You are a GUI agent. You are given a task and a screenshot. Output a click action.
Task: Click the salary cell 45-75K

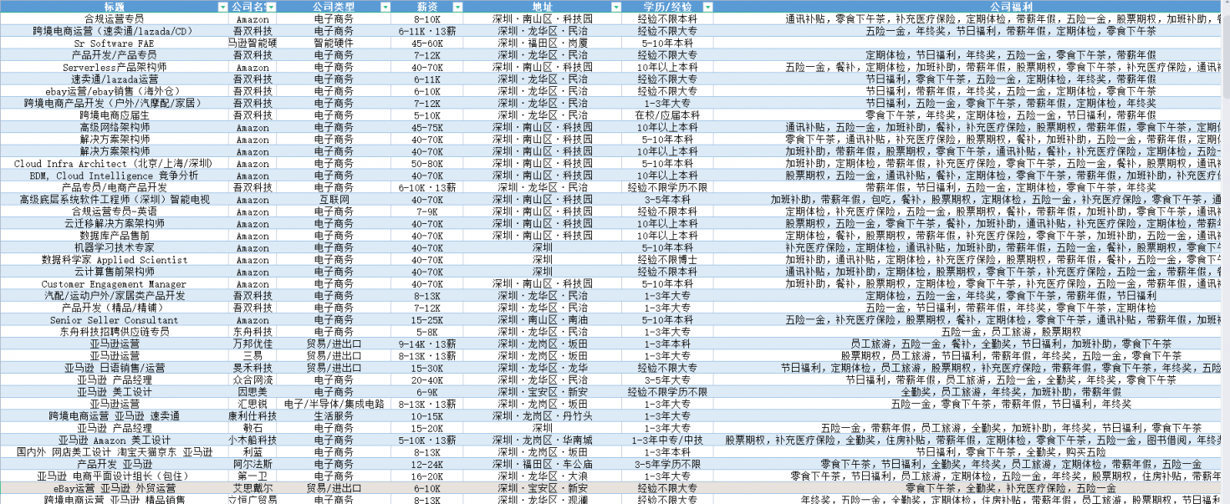[x=427, y=127]
